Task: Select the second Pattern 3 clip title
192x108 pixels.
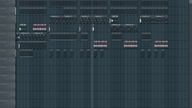Action: 68,16
